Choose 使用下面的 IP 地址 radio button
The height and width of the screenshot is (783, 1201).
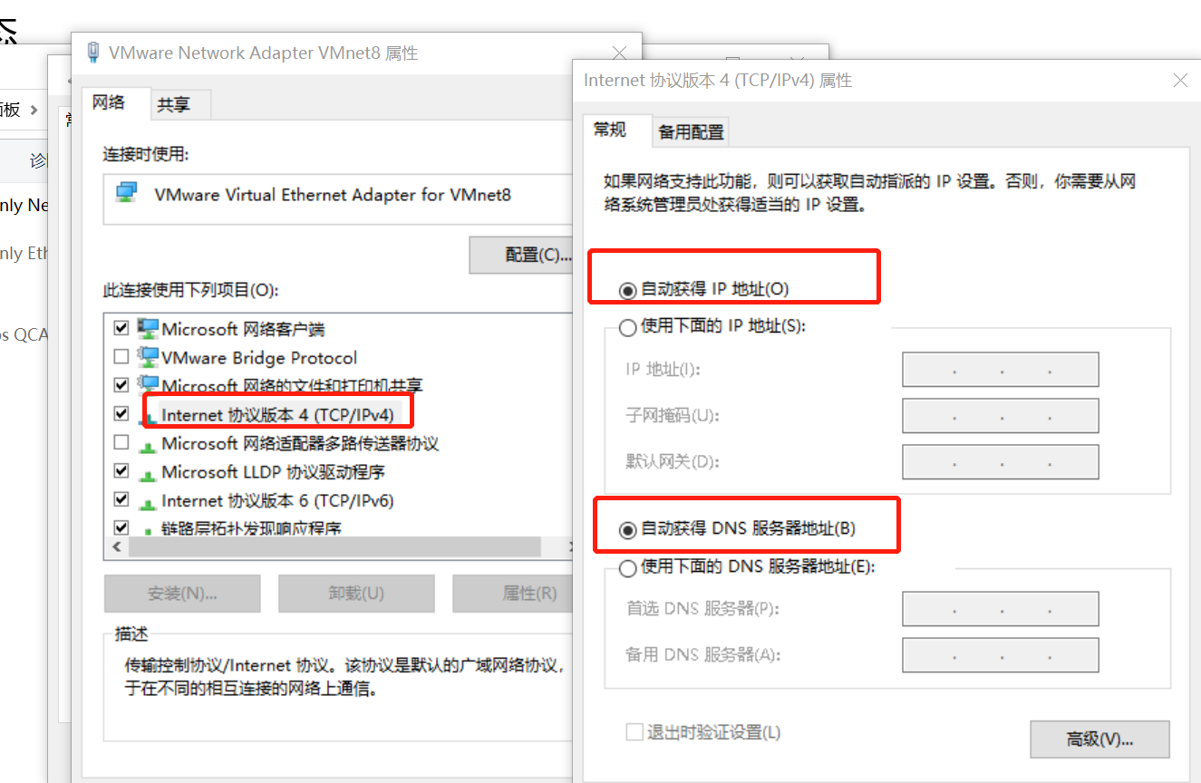tap(626, 327)
